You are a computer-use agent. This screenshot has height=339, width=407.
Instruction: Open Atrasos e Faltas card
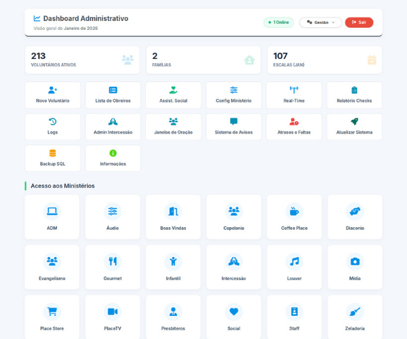point(294,127)
